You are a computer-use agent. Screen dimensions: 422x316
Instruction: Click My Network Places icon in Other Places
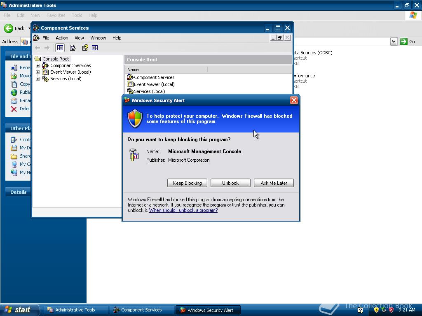14,172
